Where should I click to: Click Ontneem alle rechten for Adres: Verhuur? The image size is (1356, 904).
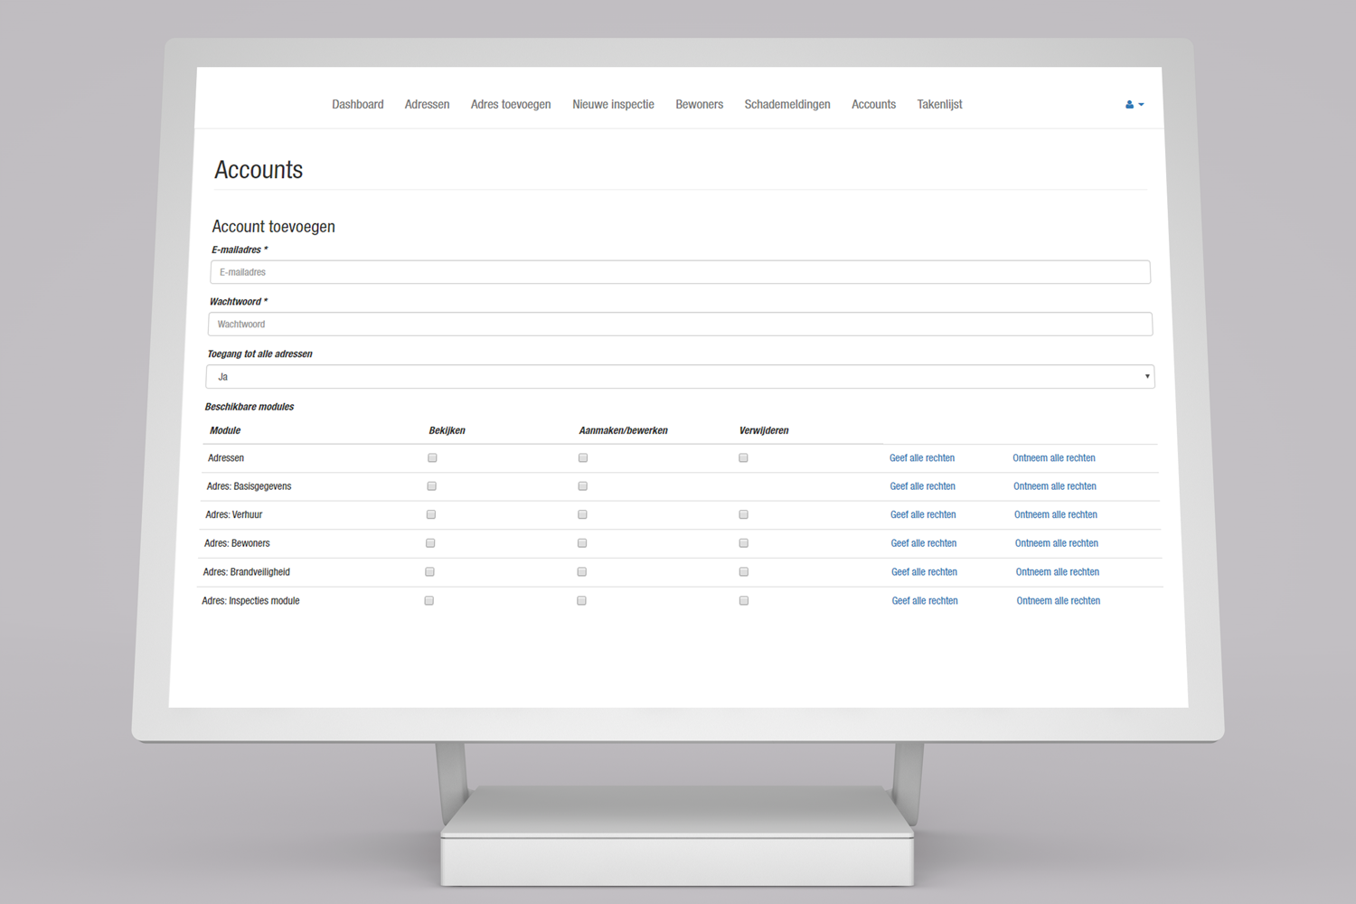point(1055,515)
